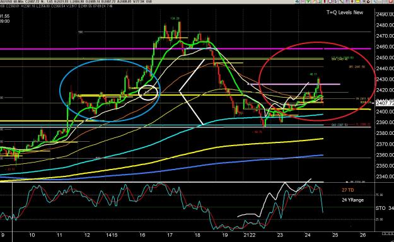Click date label 23 on time axis
The height and width of the screenshot is (242, 394).
point(280,235)
